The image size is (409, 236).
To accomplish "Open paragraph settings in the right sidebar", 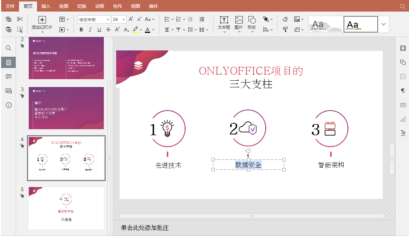I will [x=403, y=91].
